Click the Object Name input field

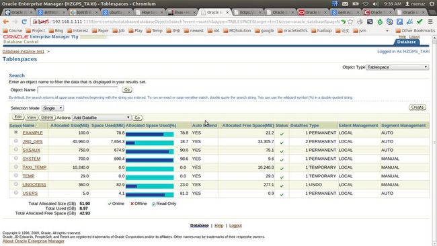pyautogui.click(x=78, y=89)
